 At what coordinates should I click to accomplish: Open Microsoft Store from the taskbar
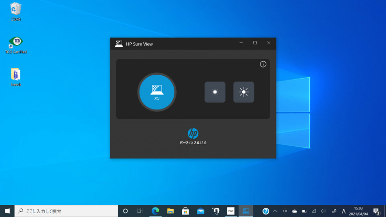pyautogui.click(x=185, y=211)
